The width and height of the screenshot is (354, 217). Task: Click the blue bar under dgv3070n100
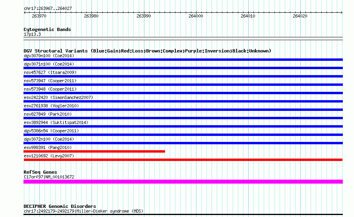coord(183,60)
